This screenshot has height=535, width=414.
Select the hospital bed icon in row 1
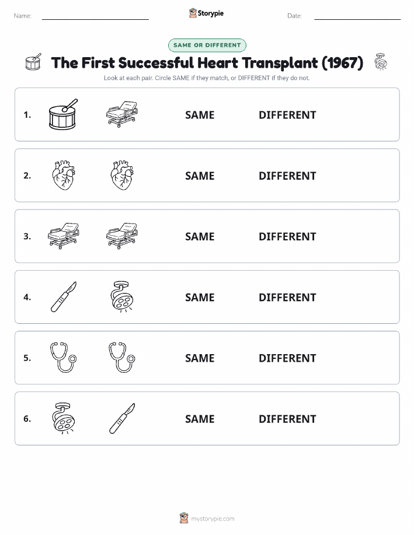pyautogui.click(x=122, y=114)
